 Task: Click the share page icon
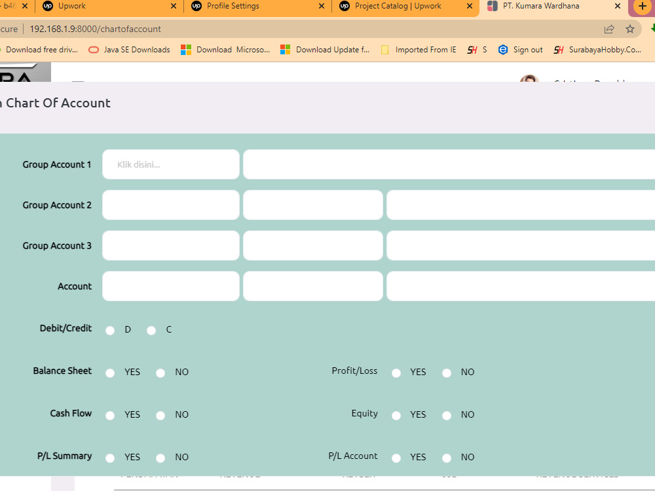(609, 29)
